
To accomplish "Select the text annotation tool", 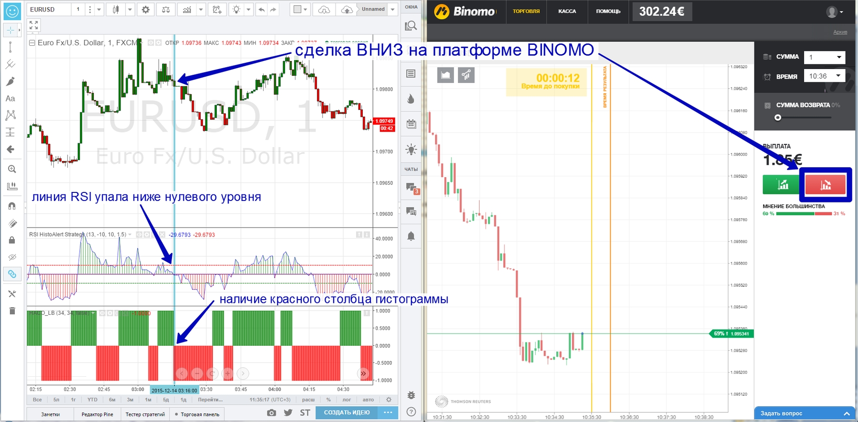I will pos(10,99).
